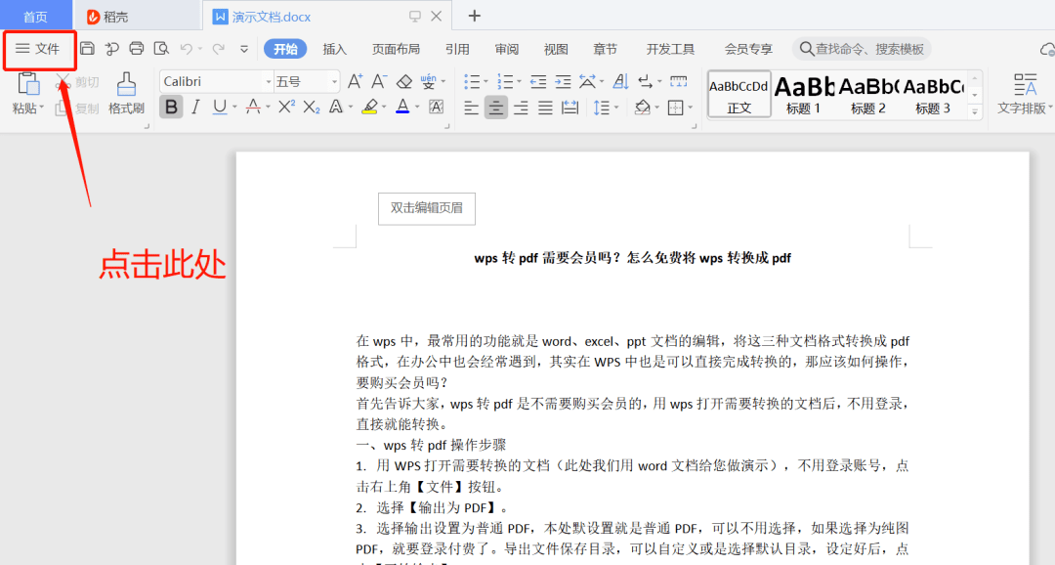Open the customize quick access toolbar dropdown
This screenshot has height=565, width=1055.
(243, 49)
